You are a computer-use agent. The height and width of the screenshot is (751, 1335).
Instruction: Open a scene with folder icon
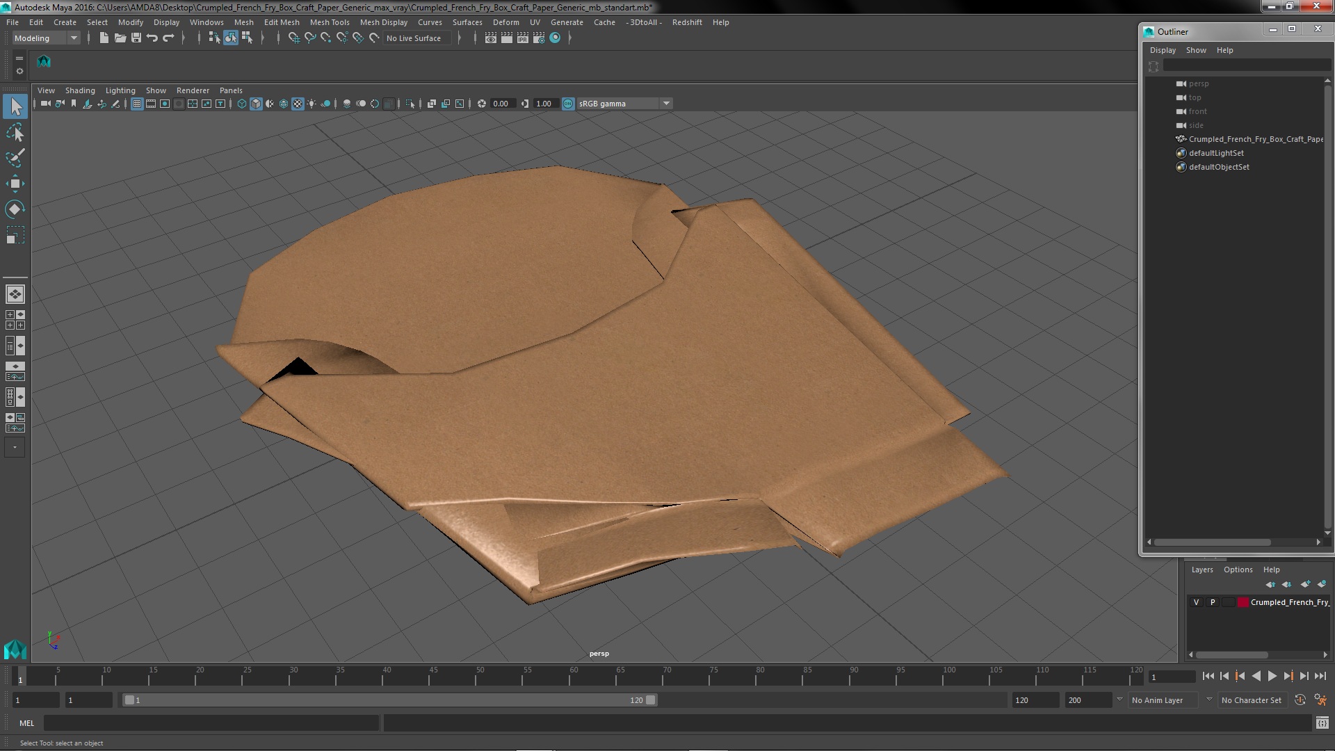[x=120, y=38]
